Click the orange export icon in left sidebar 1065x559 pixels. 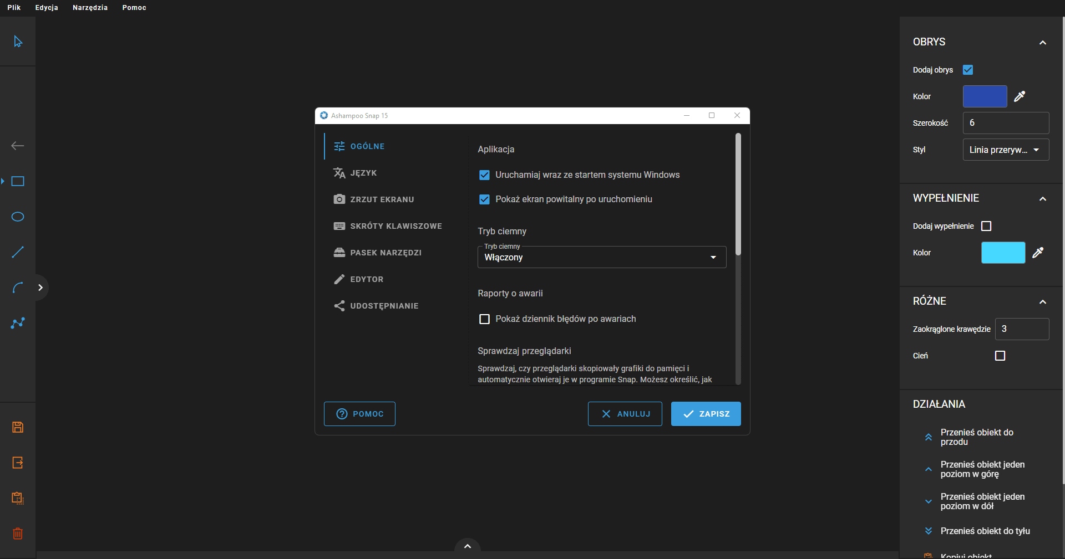point(18,463)
